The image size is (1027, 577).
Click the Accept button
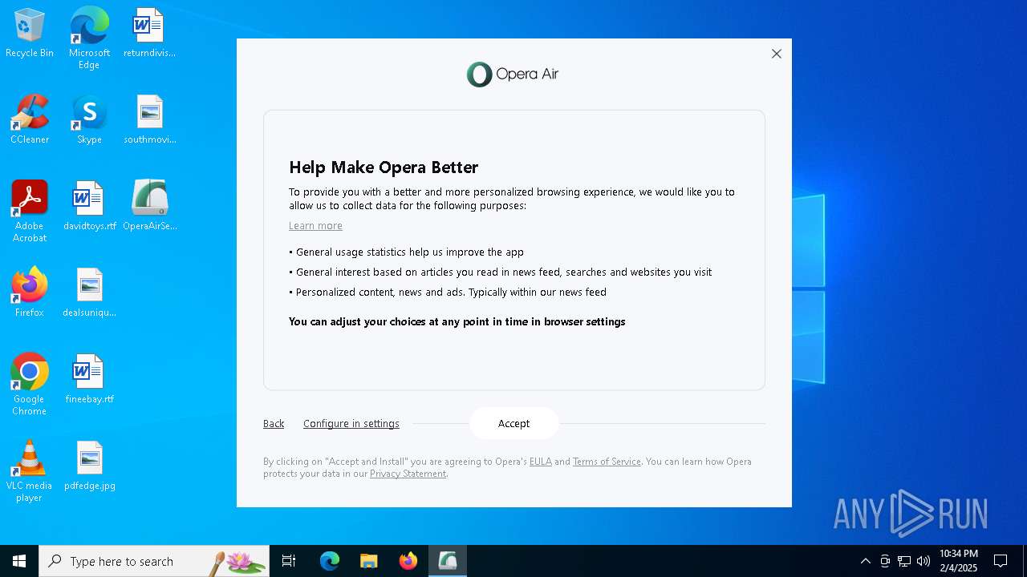[513, 423]
